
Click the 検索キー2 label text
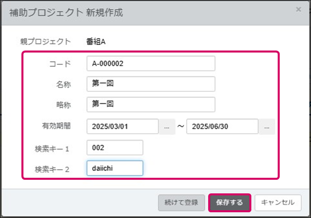coord(52,169)
